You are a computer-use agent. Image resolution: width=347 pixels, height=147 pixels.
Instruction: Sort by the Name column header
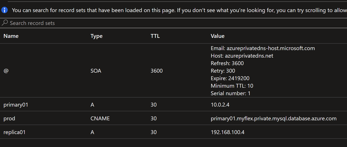tap(11, 36)
